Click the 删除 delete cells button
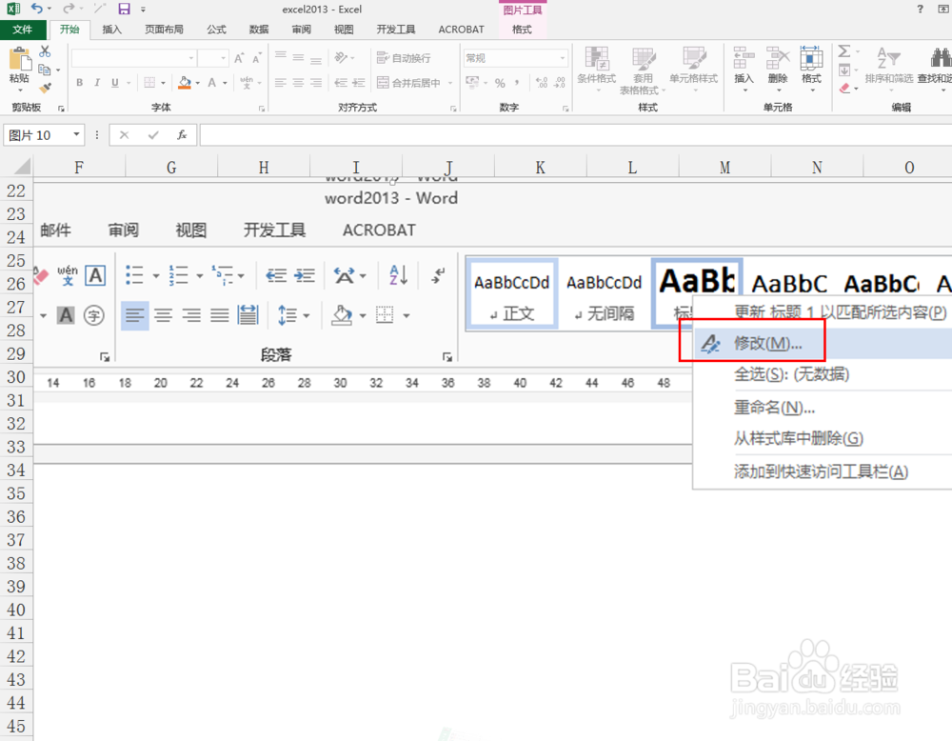Image resolution: width=952 pixels, height=741 pixels. point(778,70)
